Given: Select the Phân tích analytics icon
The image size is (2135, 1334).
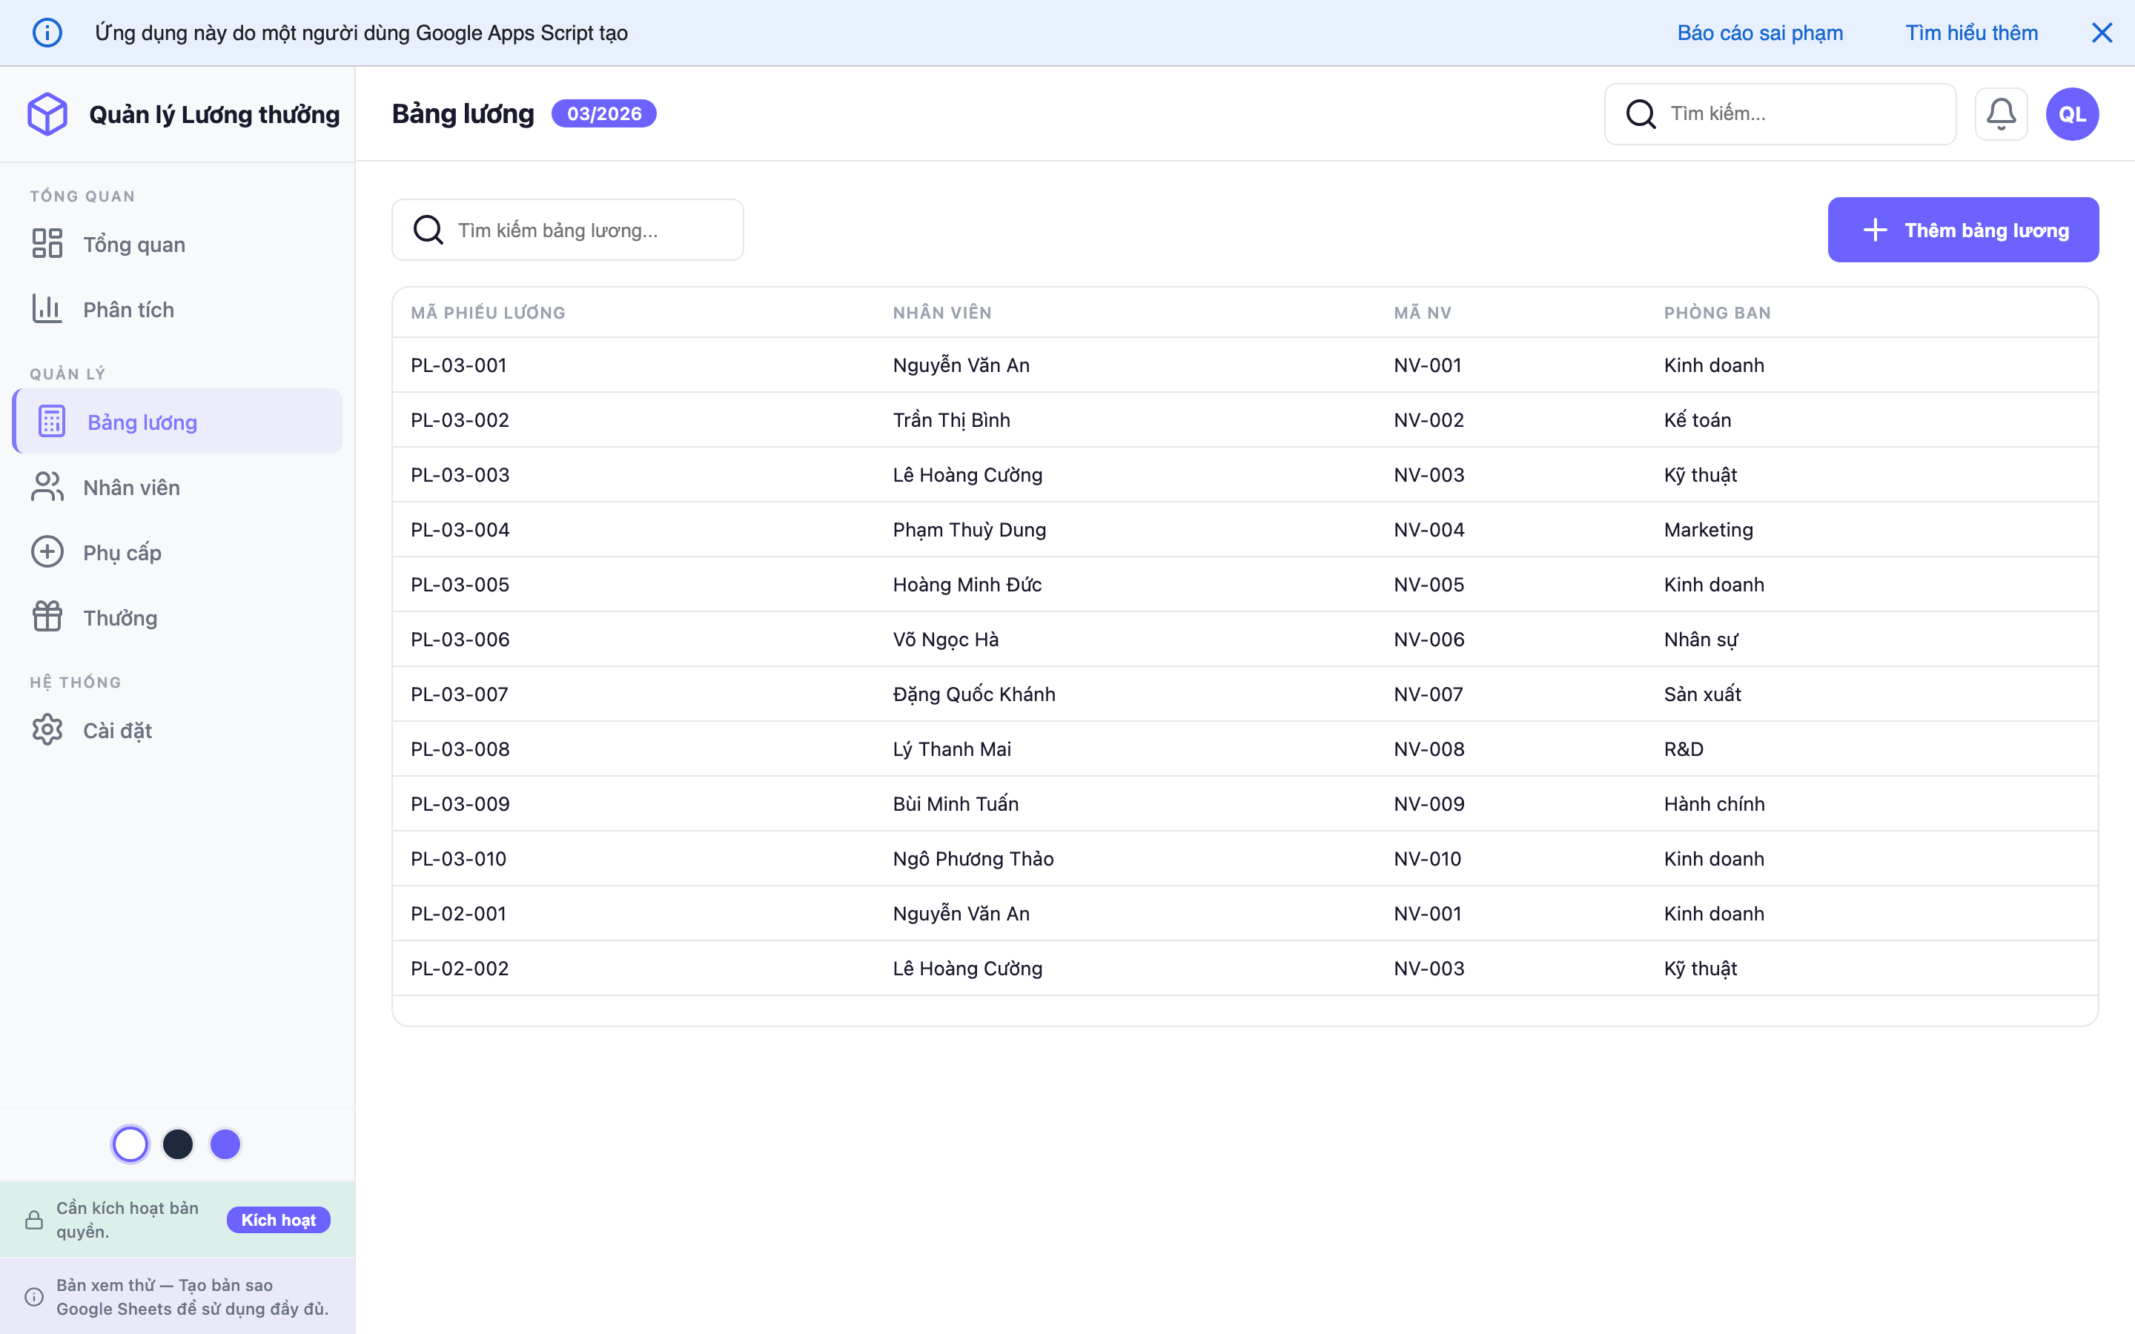Looking at the screenshot, I should (47, 309).
